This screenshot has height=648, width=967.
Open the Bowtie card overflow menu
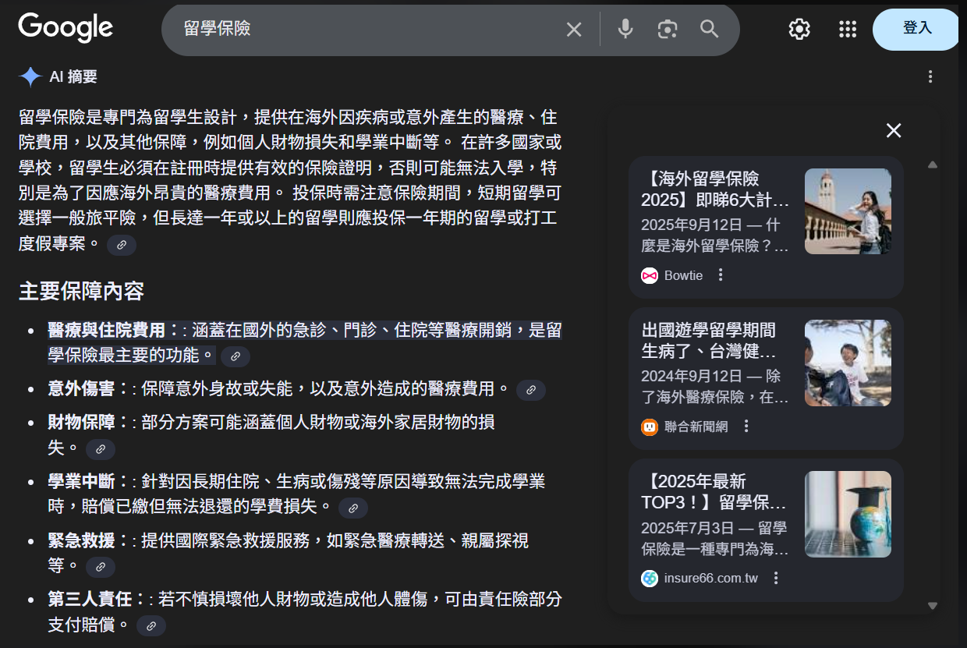click(x=720, y=275)
